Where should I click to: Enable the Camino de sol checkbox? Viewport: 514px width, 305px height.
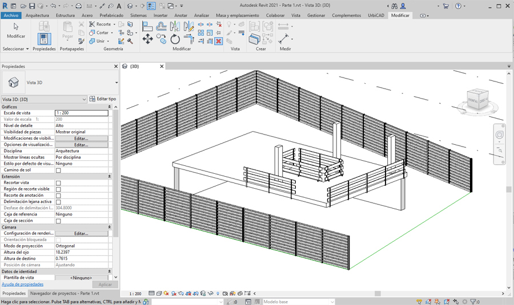pos(58,170)
